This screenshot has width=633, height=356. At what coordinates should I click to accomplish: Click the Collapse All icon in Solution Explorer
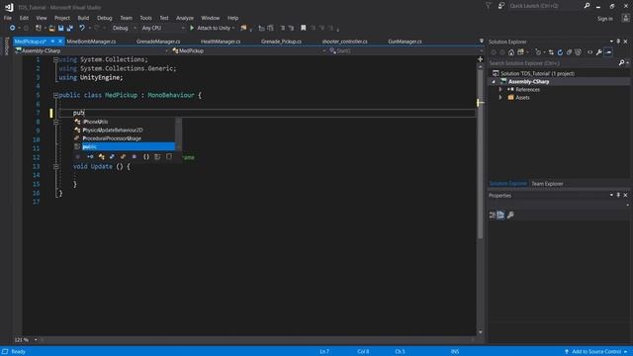(x=569, y=52)
